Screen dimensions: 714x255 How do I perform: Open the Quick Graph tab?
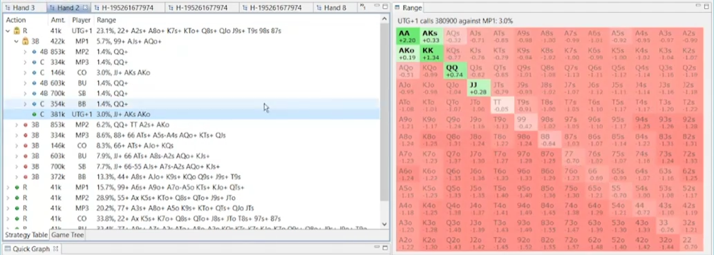click(x=31, y=249)
